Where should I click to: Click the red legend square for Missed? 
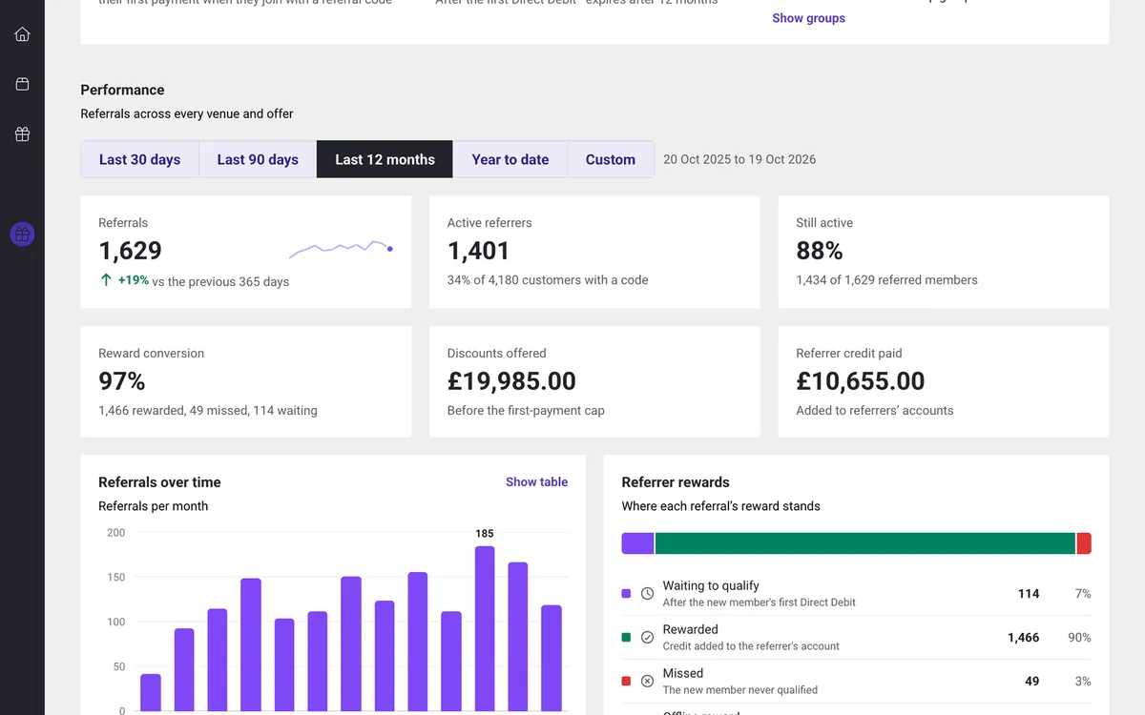[x=626, y=681]
